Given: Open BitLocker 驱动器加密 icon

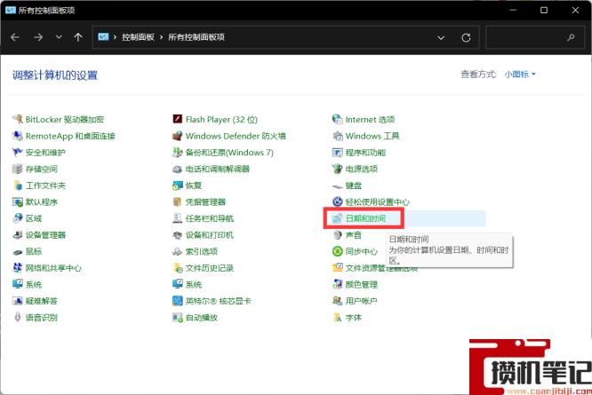Looking at the screenshot, I should pyautogui.click(x=18, y=120).
